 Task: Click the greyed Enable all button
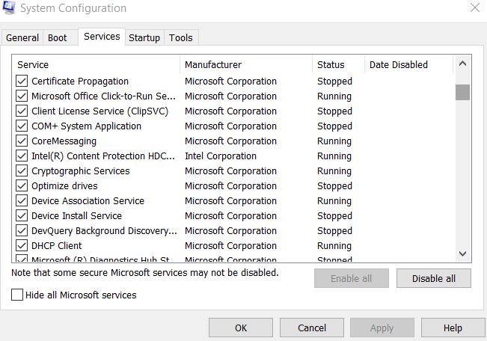tap(352, 278)
